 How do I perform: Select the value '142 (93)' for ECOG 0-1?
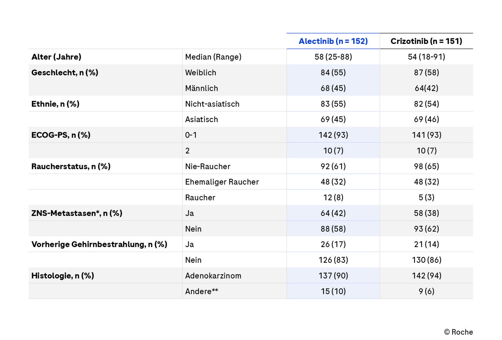pos(333,135)
